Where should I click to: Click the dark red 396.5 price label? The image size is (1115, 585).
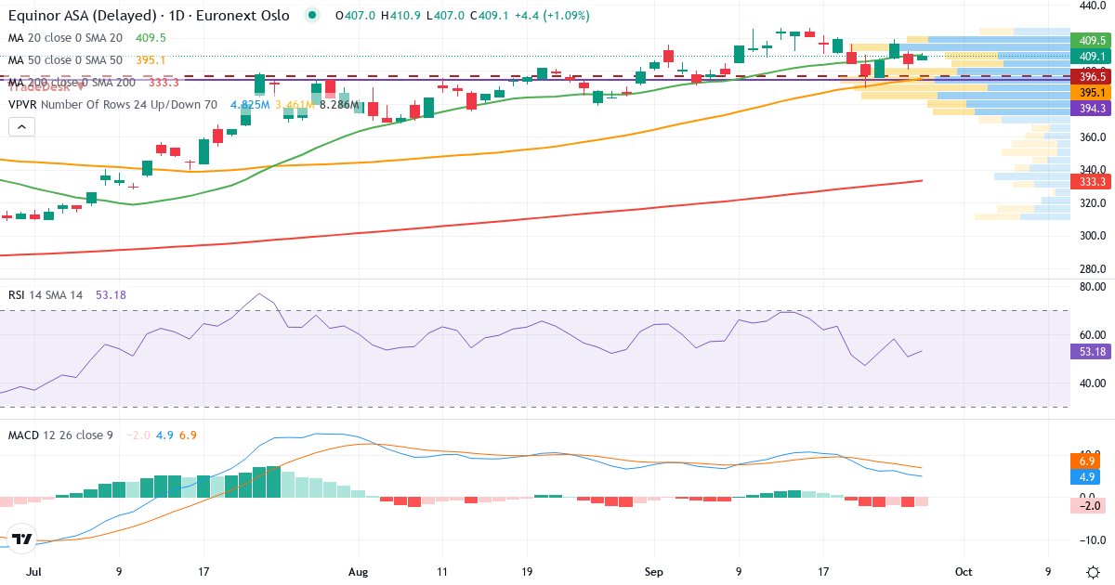tap(1093, 77)
